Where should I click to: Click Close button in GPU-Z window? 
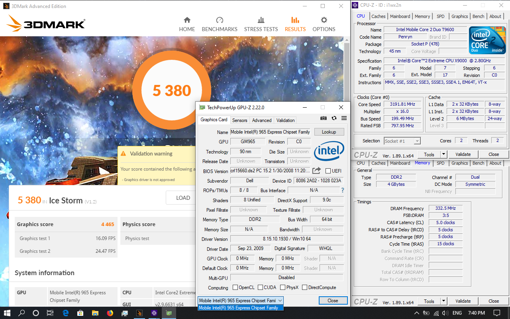click(x=333, y=301)
